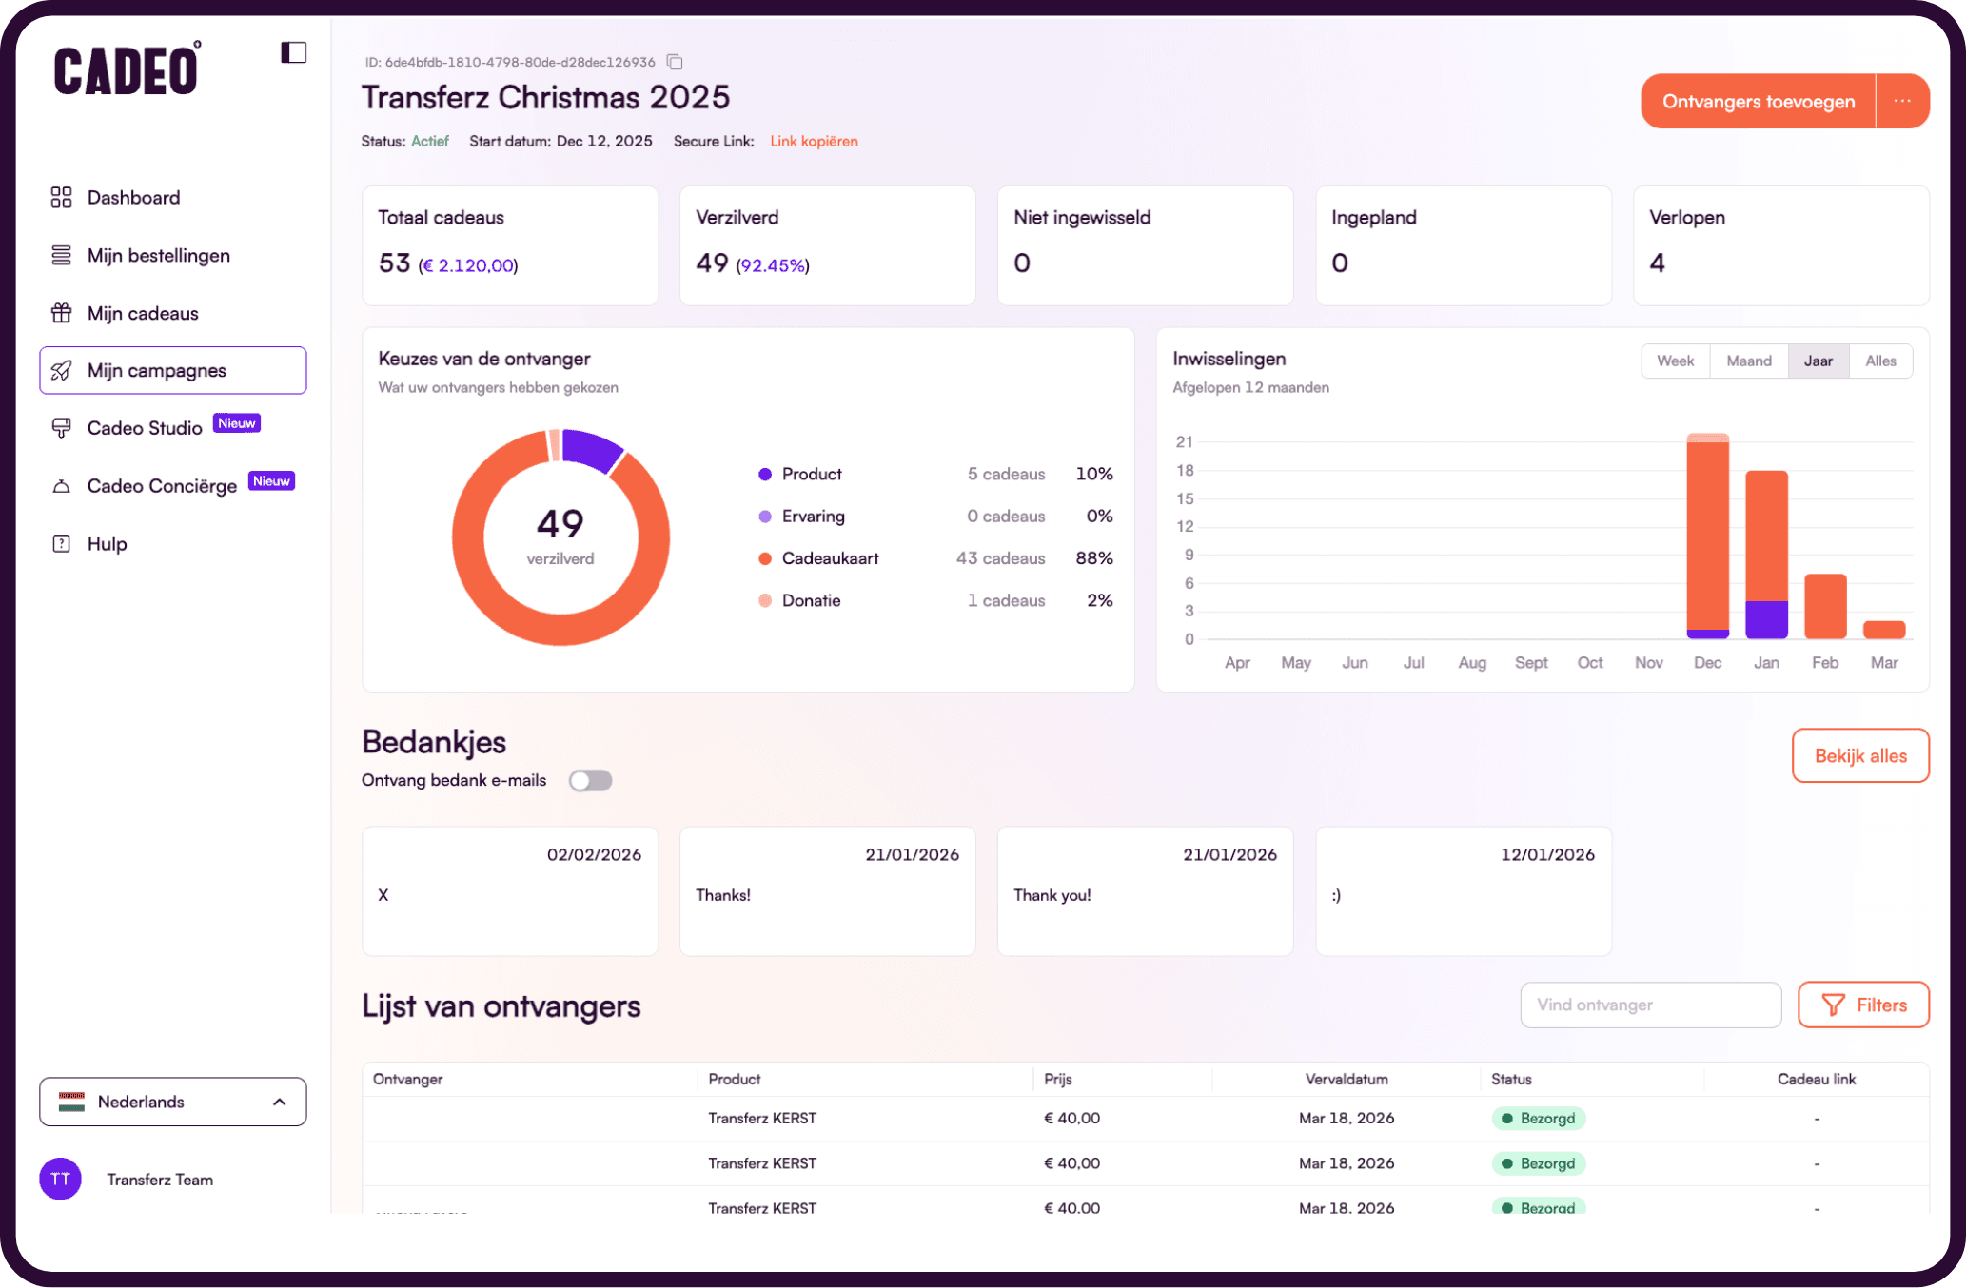Expand the Nederlands language selector
Image resolution: width=1966 pixels, height=1288 pixels.
pos(279,1102)
